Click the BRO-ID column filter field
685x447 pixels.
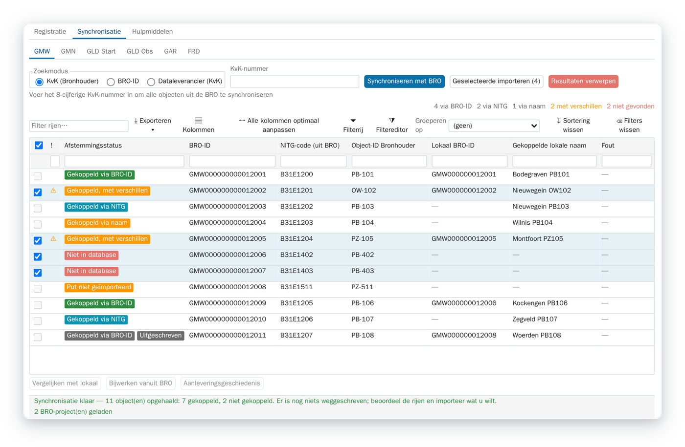(x=232, y=161)
